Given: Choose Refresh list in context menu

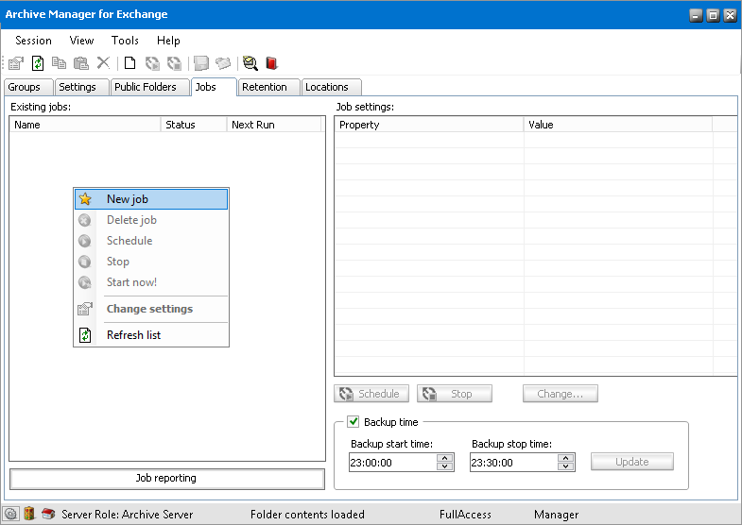Looking at the screenshot, I should (151, 335).
